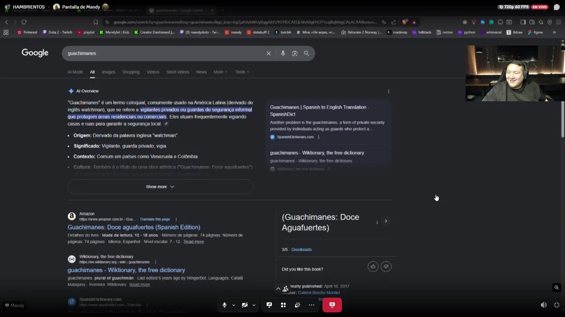Start voice search with the microphone icon
The width and height of the screenshot is (565, 317).
(x=283, y=53)
